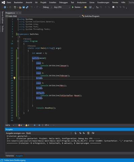Screen dimensions: 134x162
Task: Toggle word wrap in output window
Action: pyautogui.click(x=93, y=133)
